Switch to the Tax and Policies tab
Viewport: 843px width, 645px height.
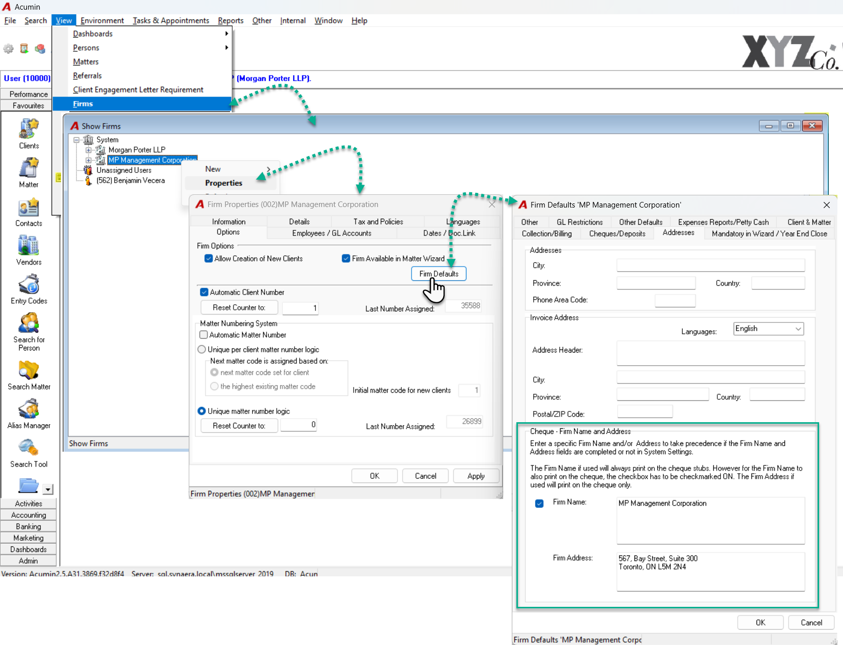click(x=378, y=222)
